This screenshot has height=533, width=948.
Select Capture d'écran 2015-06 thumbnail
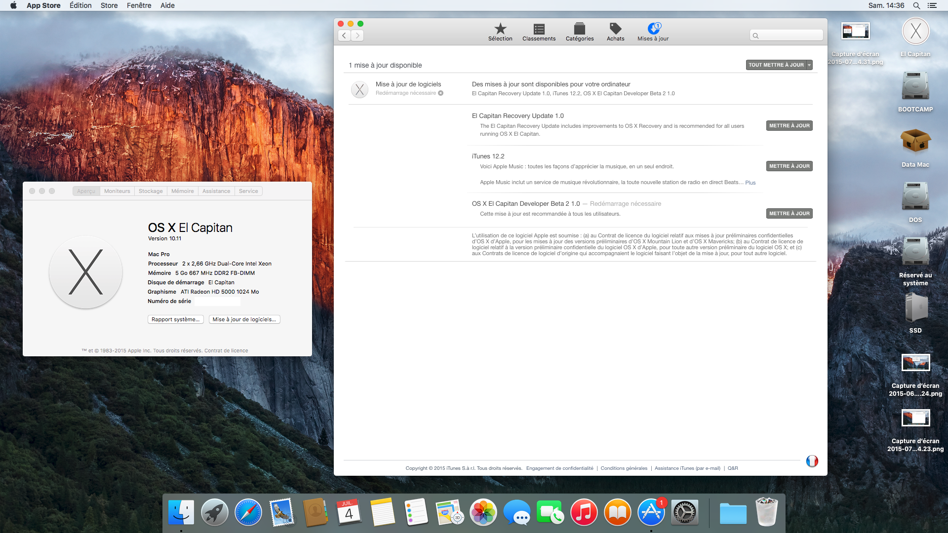coord(915,362)
